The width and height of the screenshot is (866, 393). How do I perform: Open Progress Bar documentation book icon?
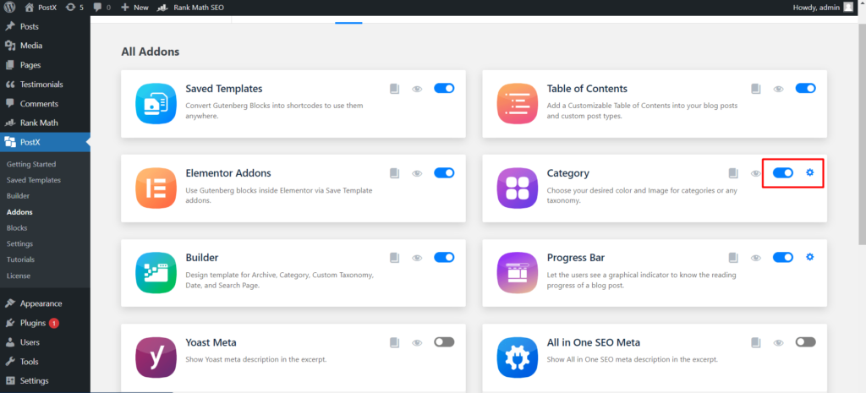click(733, 258)
